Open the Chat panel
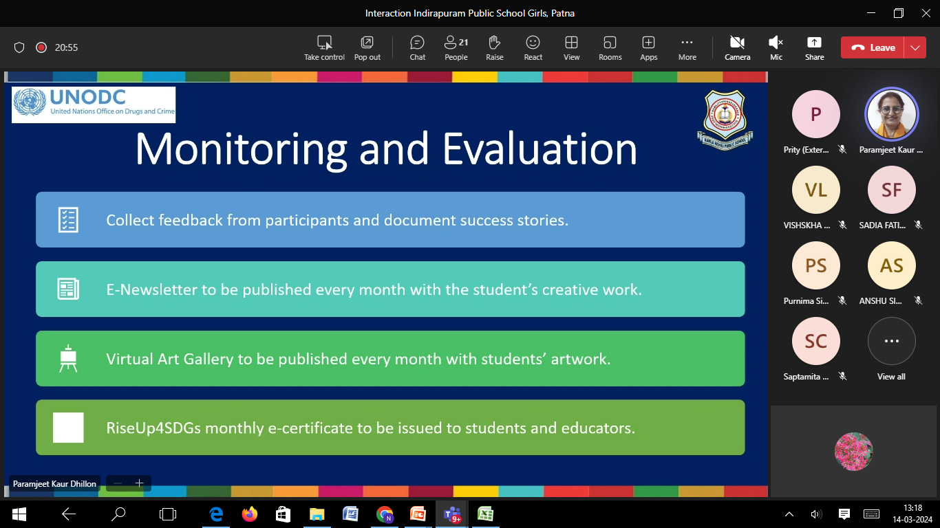 click(x=417, y=47)
